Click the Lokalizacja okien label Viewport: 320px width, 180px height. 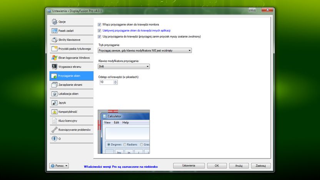68,94
